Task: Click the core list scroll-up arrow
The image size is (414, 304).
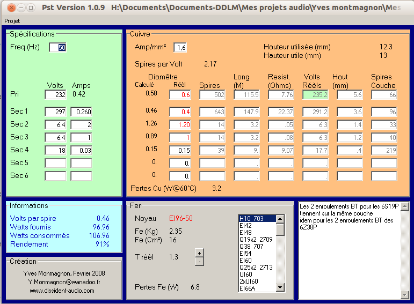Action: tap(280, 219)
